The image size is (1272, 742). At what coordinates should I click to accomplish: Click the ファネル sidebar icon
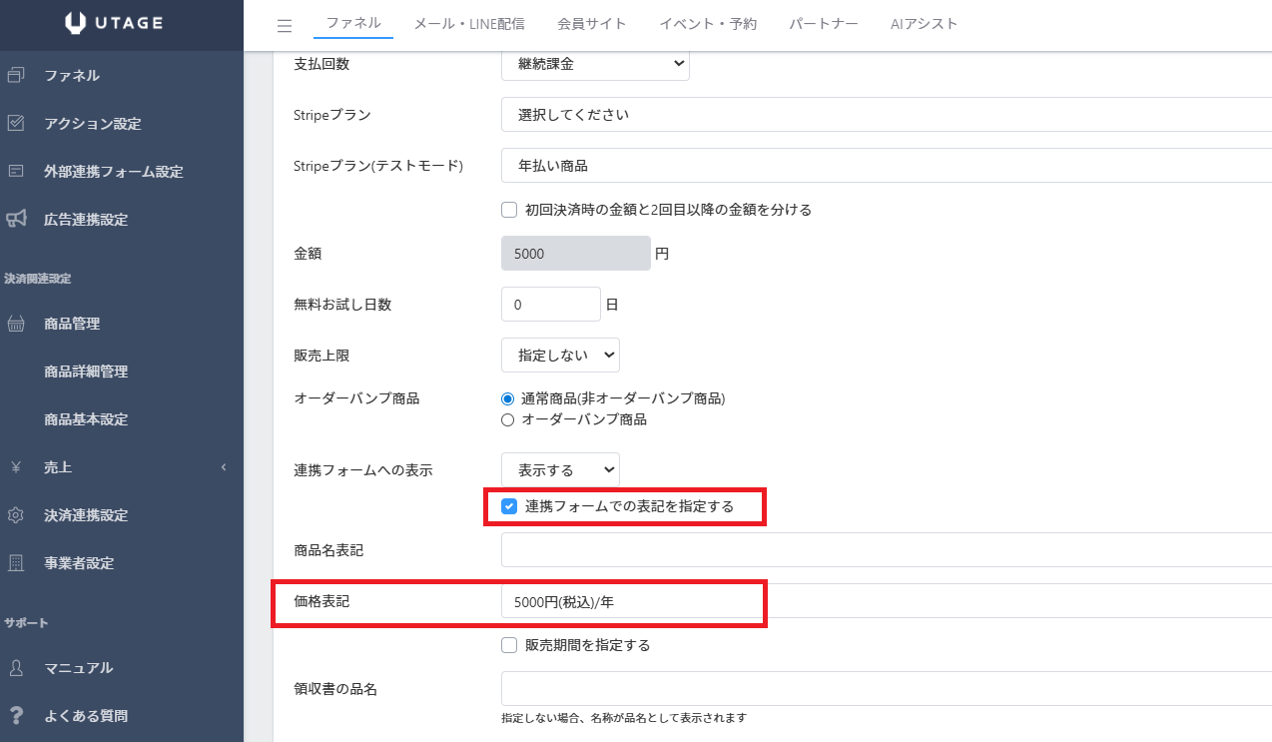16,75
